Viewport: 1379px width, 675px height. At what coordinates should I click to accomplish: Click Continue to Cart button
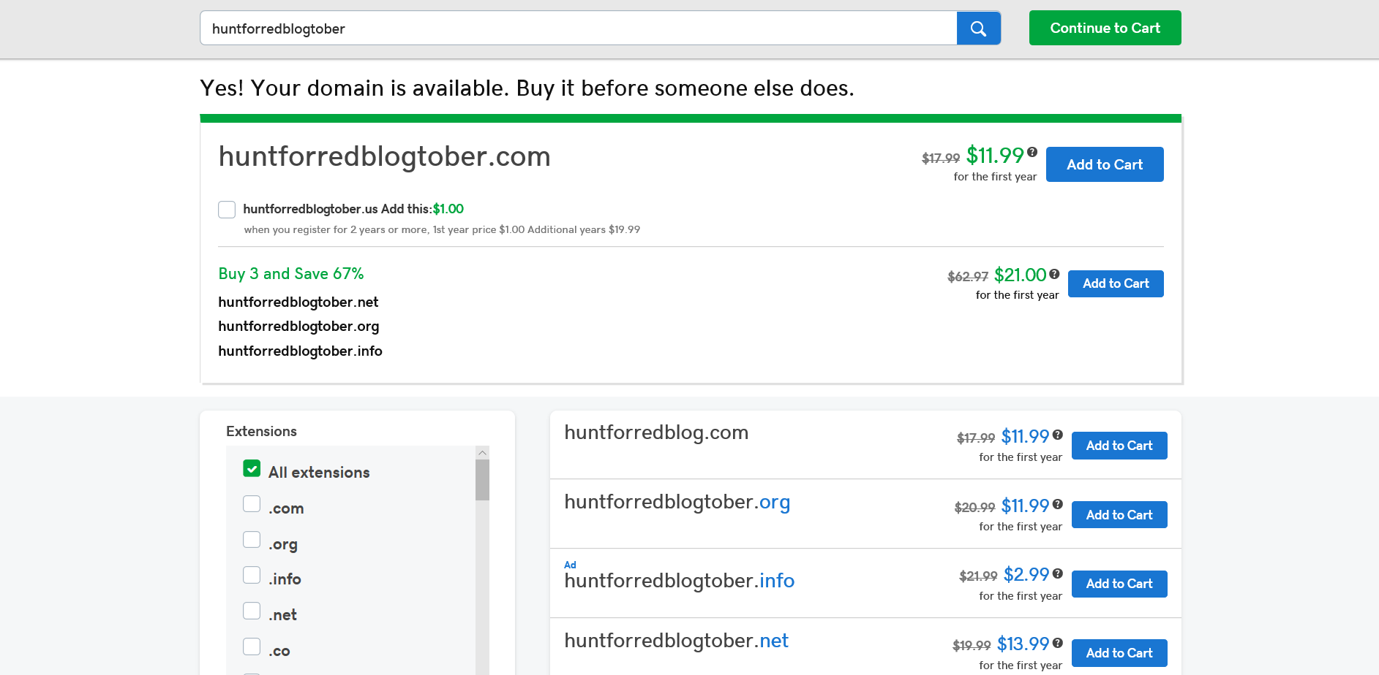[1105, 28]
